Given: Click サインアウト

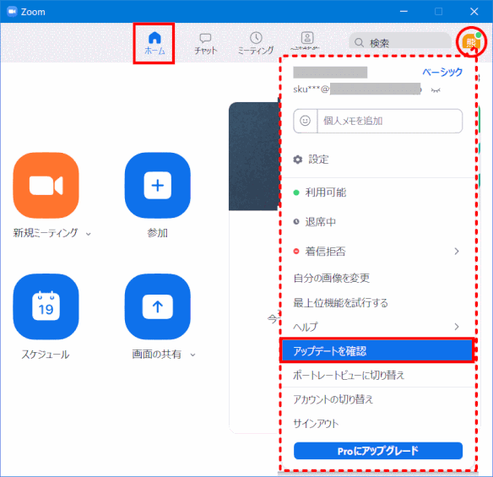Looking at the screenshot, I should tap(377, 424).
